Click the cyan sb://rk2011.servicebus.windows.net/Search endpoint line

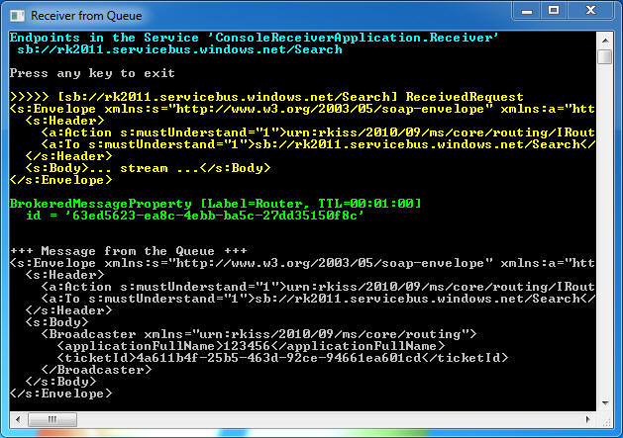179,49
